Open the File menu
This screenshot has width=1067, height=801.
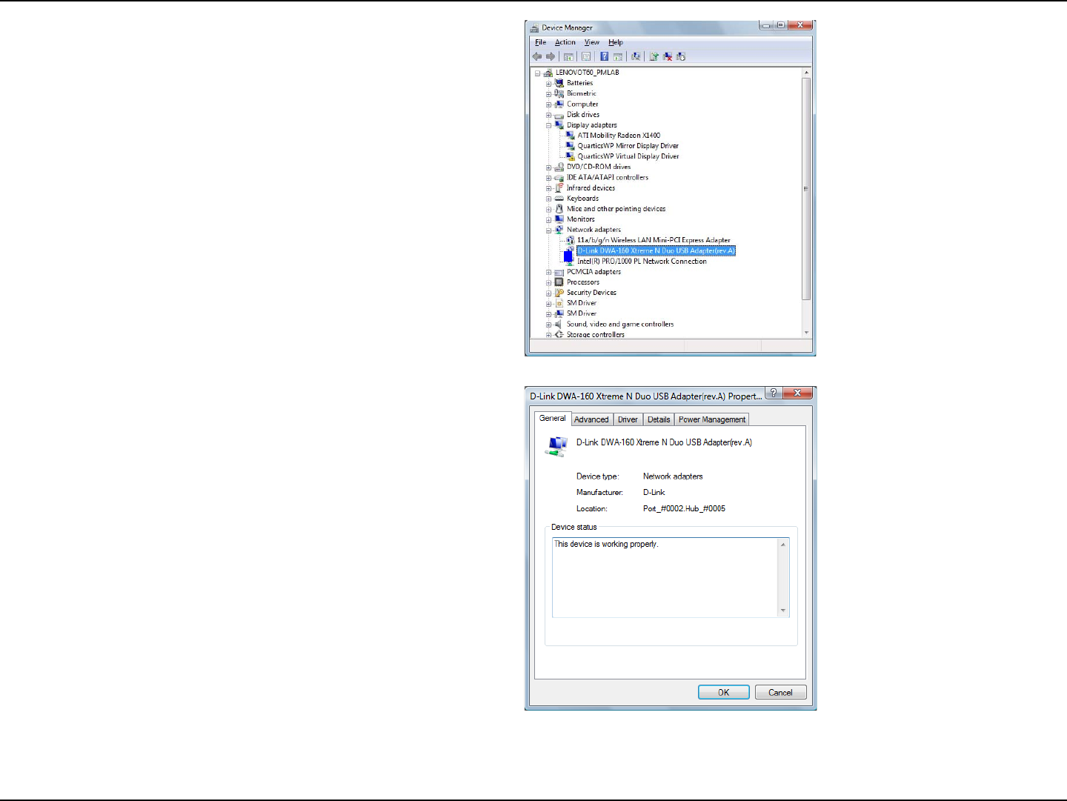[x=541, y=42]
